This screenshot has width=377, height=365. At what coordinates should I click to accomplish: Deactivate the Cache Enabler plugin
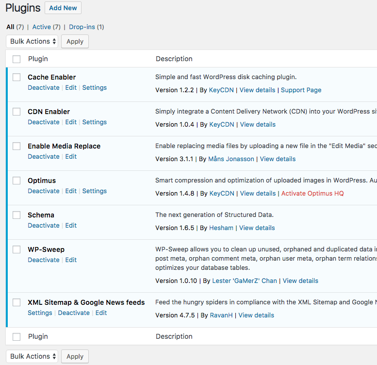coord(44,87)
